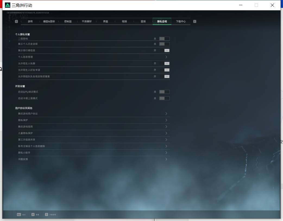Close the 三角洲行动 window
This screenshot has width=283, height=221.
pos(272,5)
